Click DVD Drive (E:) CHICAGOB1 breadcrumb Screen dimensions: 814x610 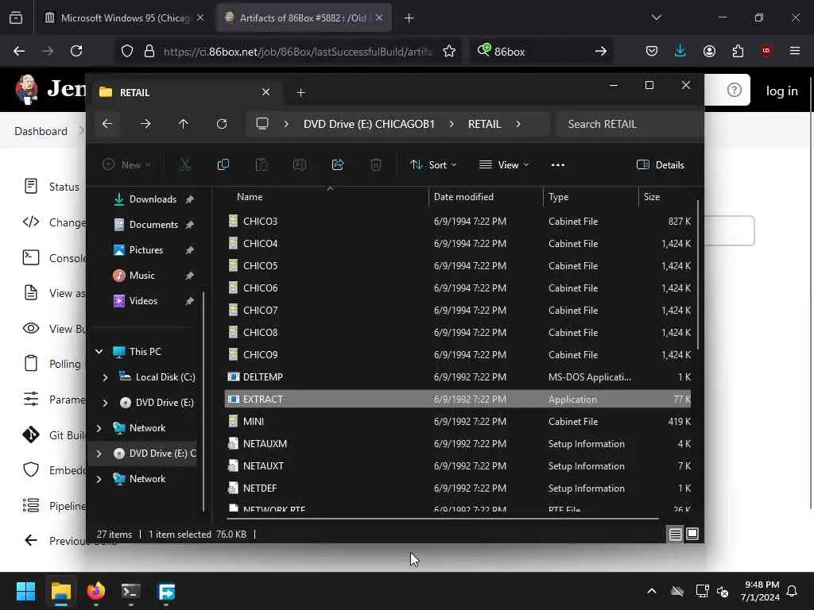(x=369, y=124)
